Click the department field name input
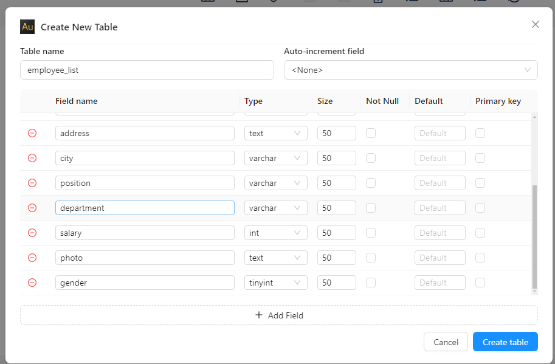The height and width of the screenshot is (364, 555). coord(145,208)
